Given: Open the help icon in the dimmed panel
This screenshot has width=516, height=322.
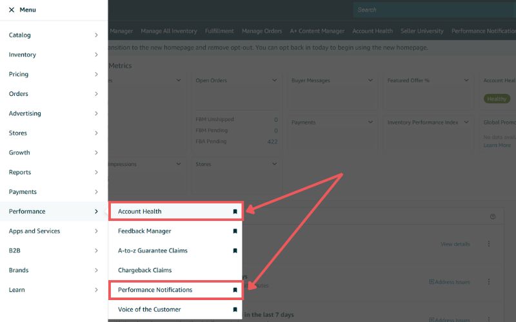Looking at the screenshot, I should 493,216.
